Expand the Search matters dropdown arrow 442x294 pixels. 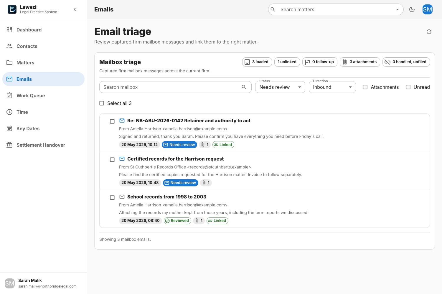click(397, 9)
